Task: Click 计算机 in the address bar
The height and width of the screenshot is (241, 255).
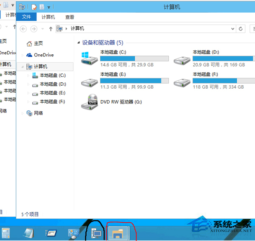Action: (77, 28)
